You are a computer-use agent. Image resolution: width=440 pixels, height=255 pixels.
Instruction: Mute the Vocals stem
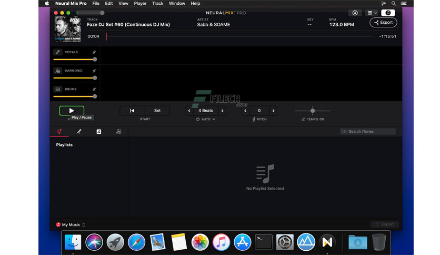coord(95,52)
